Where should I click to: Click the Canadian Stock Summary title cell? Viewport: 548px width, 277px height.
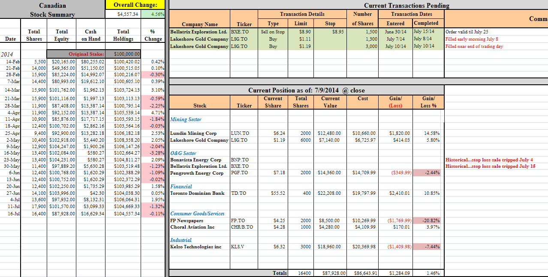[52, 9]
